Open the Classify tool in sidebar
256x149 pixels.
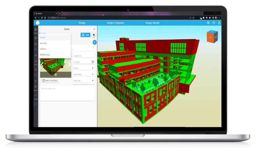coord(36,61)
